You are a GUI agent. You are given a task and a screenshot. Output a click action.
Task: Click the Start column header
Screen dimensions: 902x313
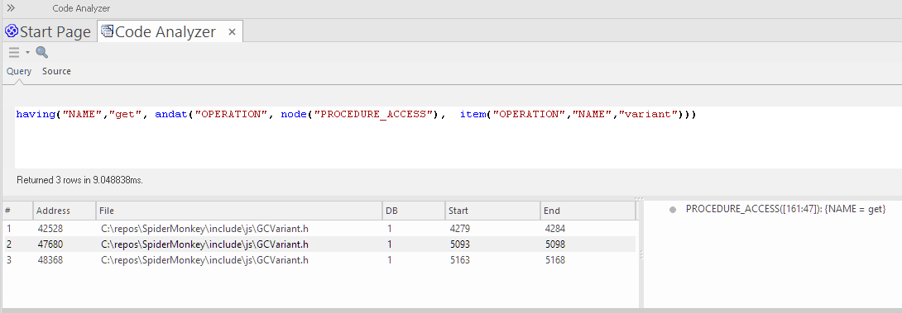[492, 211]
